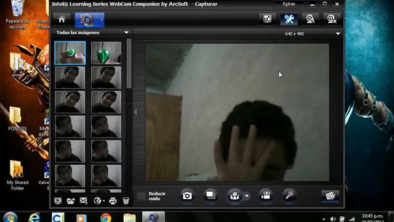Click the webcam connect icon
Screen dimensions: 394x222
pos(310,19)
